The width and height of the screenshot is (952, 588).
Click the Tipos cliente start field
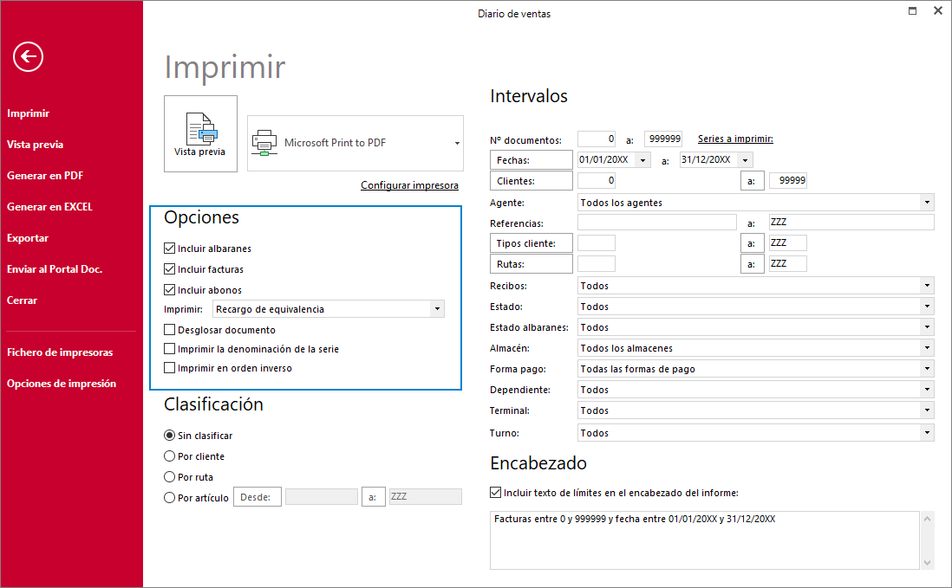coord(597,243)
